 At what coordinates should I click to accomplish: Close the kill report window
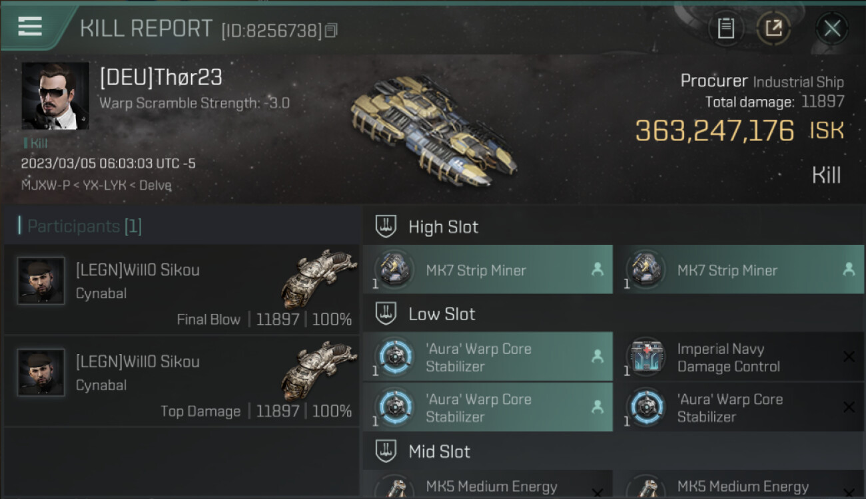(x=832, y=29)
